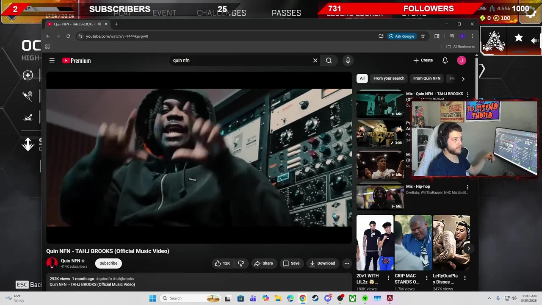Run search with the magnifier button
The width and height of the screenshot is (542, 305).
click(x=329, y=61)
